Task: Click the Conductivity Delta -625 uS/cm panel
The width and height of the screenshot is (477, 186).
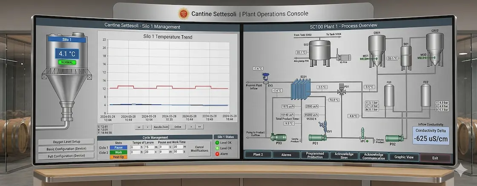Action: click(x=431, y=136)
